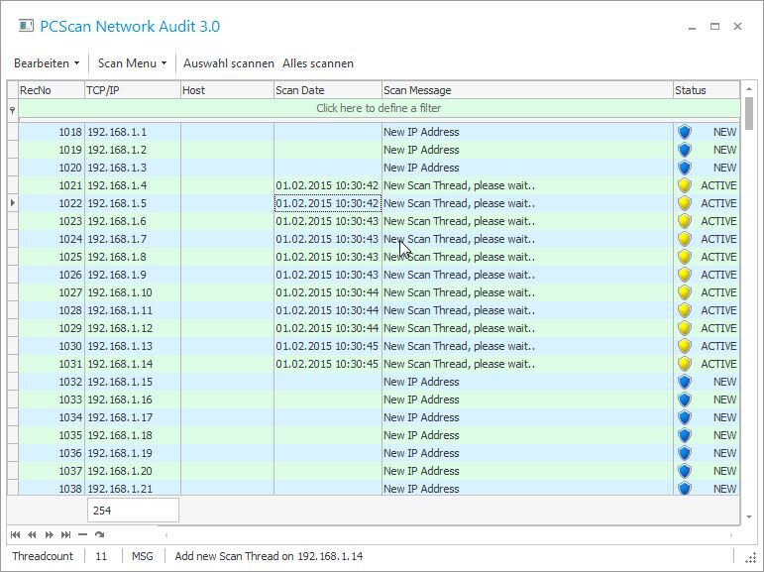
Task: Go to next page navigator button
Action: click(x=50, y=535)
